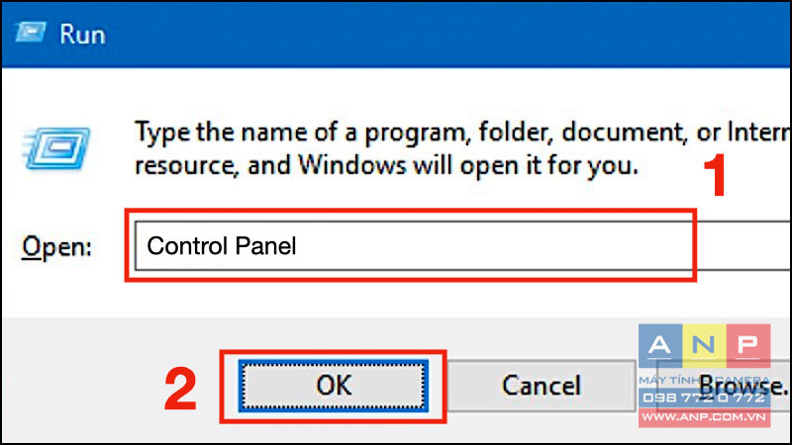The image size is (792, 445).
Task: Focus the Open field containing Control Panel
Action: 462,245
